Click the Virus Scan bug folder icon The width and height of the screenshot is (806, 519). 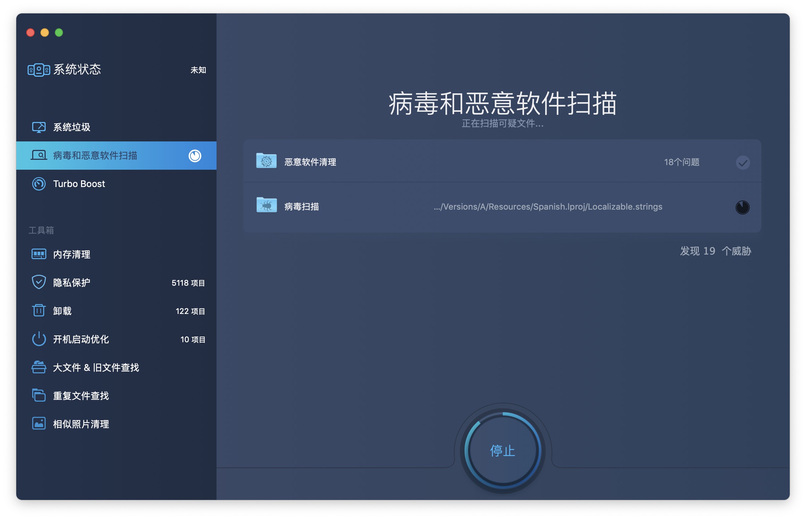(266, 205)
